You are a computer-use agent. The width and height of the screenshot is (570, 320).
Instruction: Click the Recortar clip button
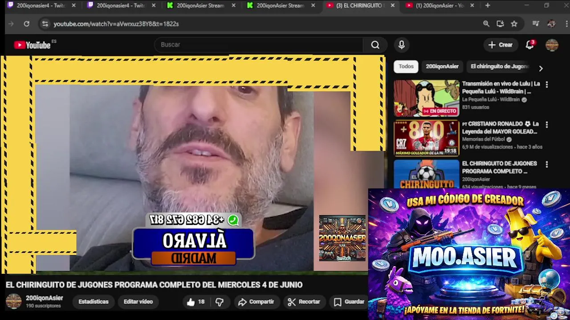pyautogui.click(x=304, y=302)
